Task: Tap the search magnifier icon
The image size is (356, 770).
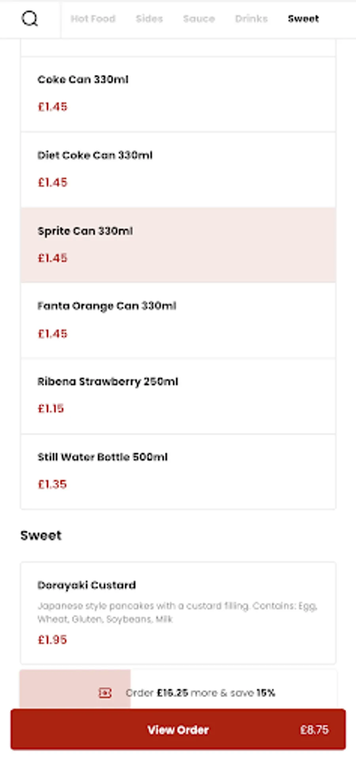Action: 30,19
